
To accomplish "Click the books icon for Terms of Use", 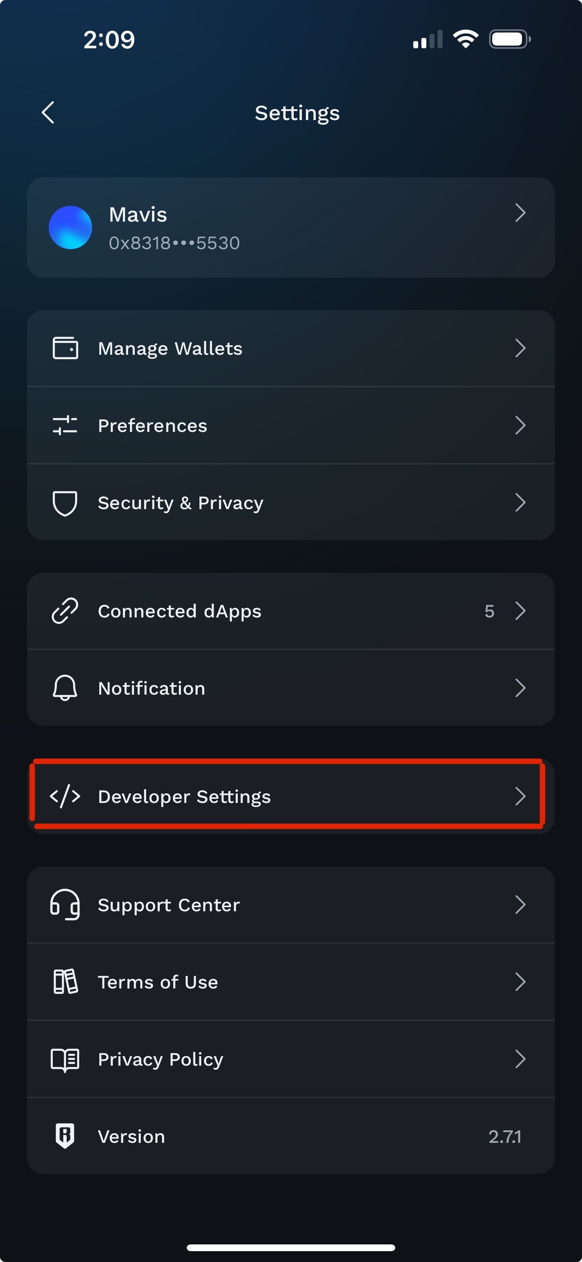I will 65,982.
